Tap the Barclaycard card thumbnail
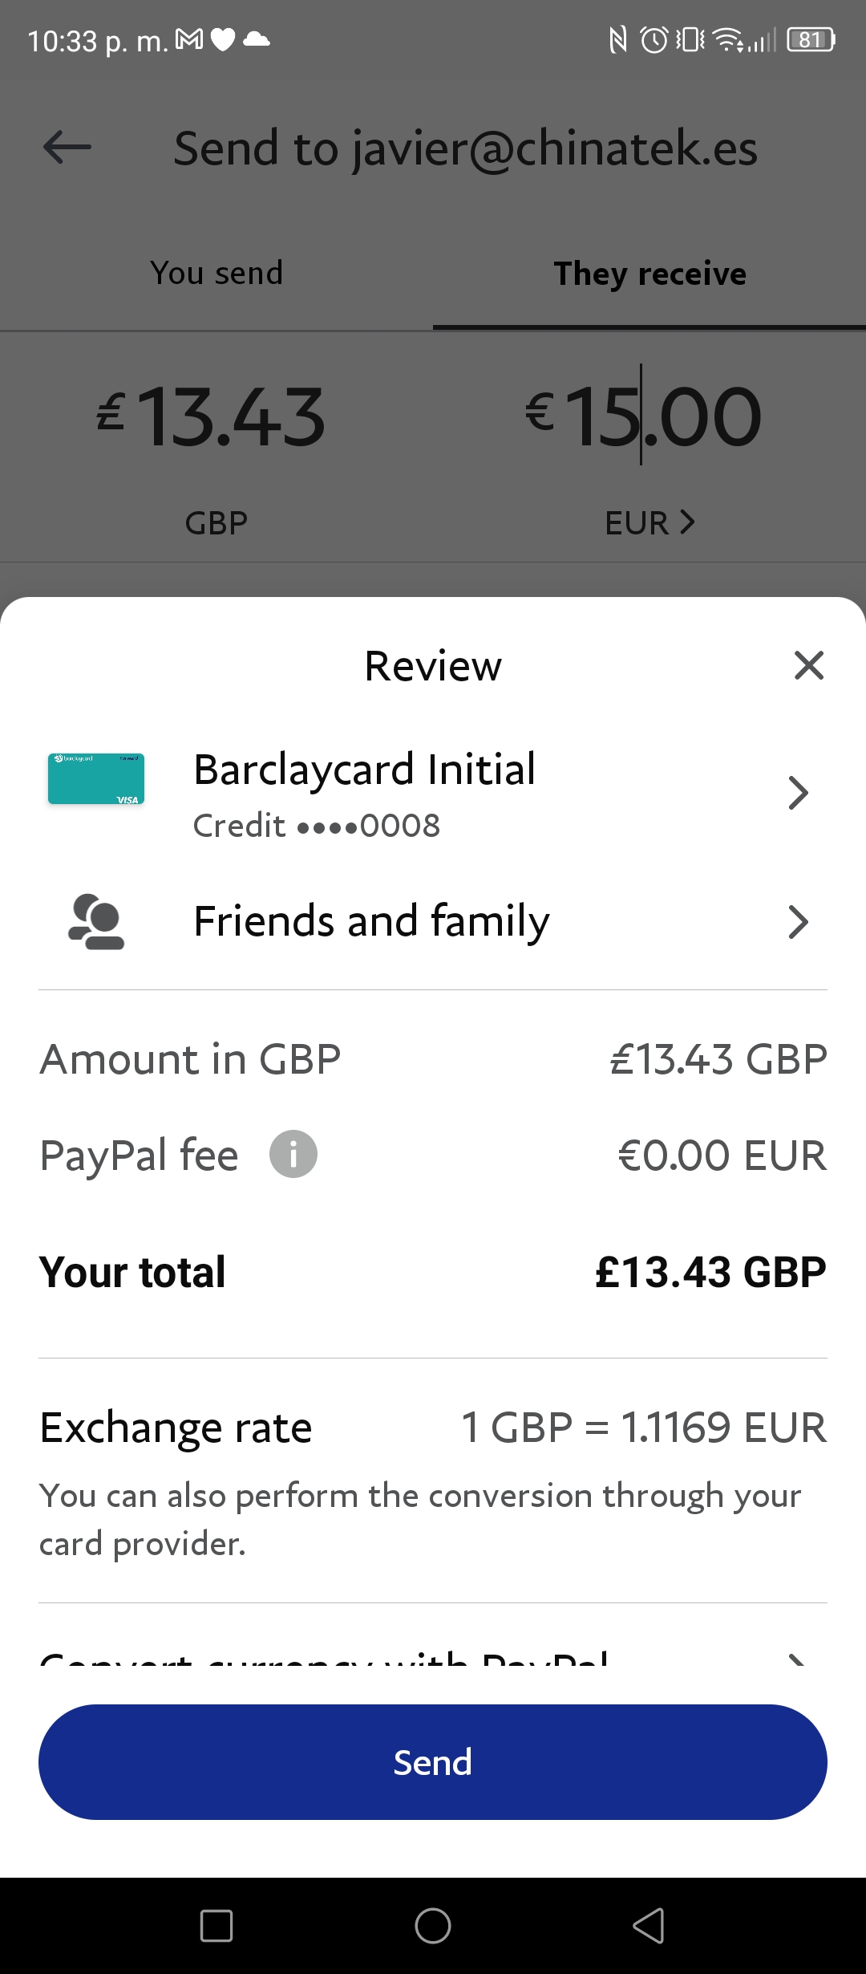 click(96, 778)
